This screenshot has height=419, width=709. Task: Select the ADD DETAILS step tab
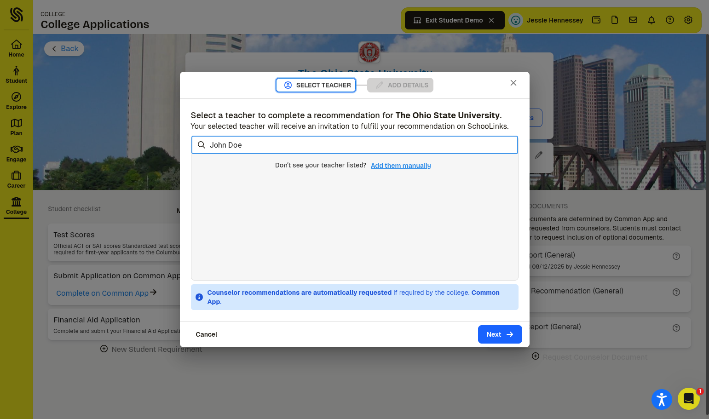(x=400, y=85)
